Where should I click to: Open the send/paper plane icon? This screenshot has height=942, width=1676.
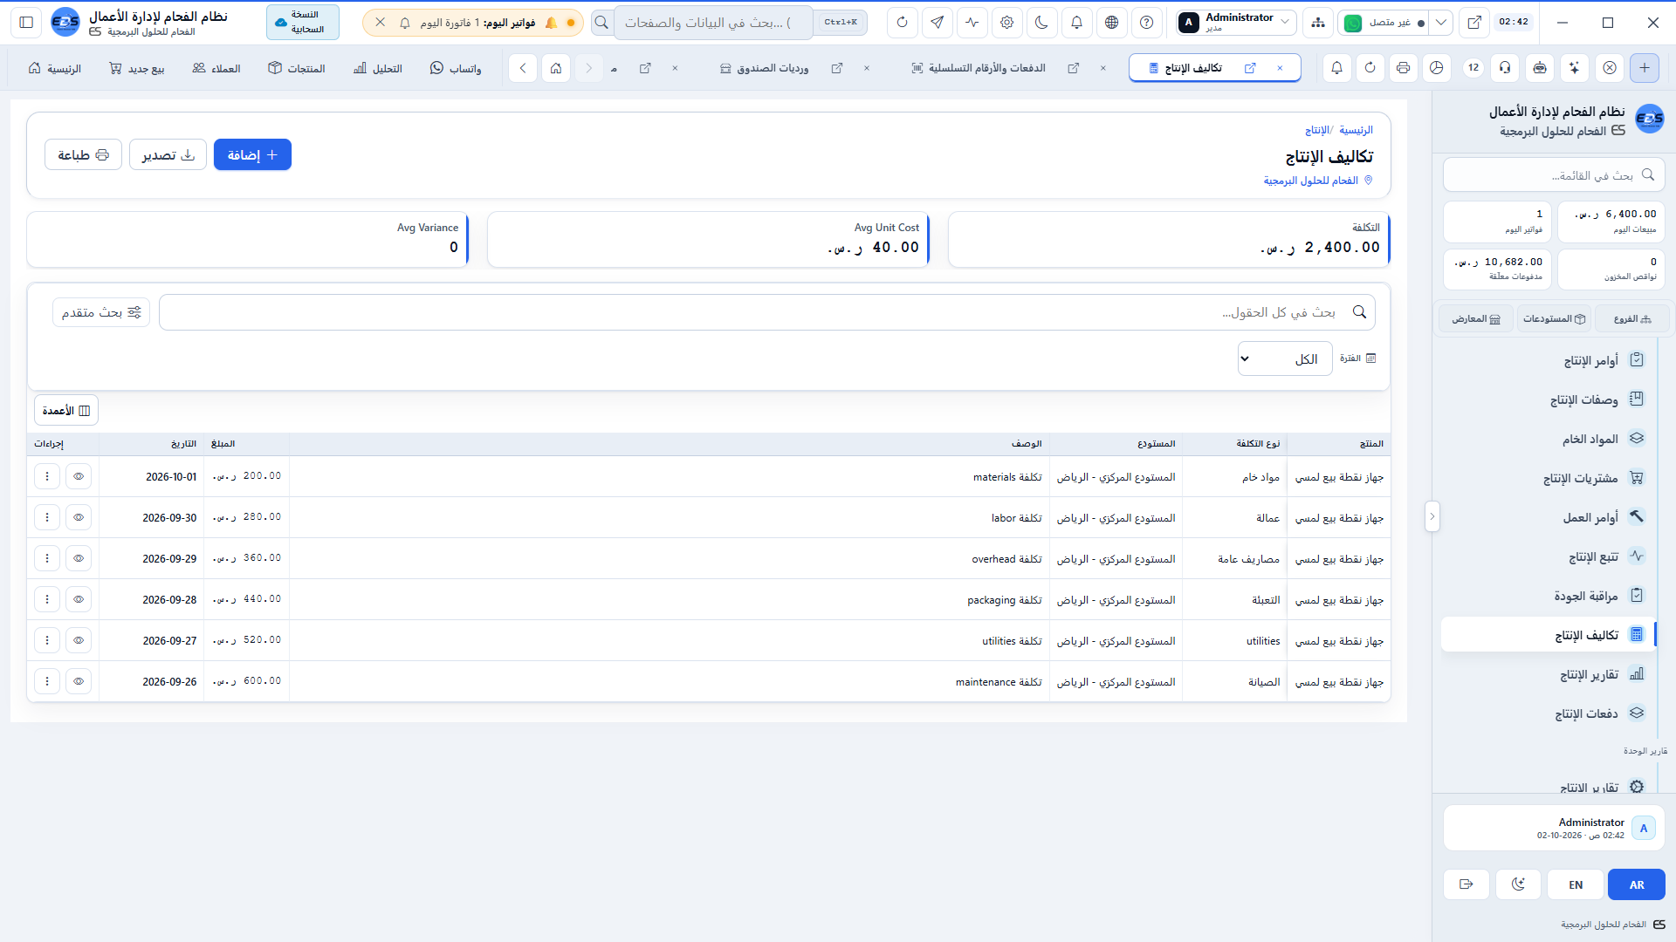coord(937,23)
